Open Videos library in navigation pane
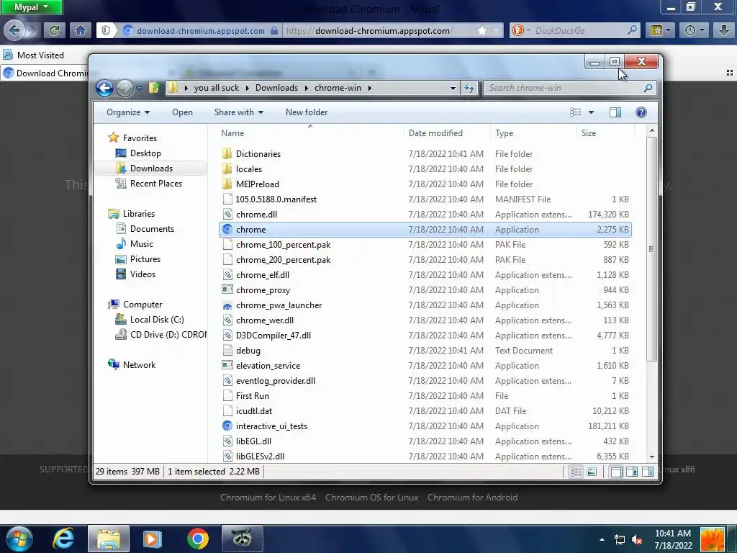The image size is (737, 553). 143,274
